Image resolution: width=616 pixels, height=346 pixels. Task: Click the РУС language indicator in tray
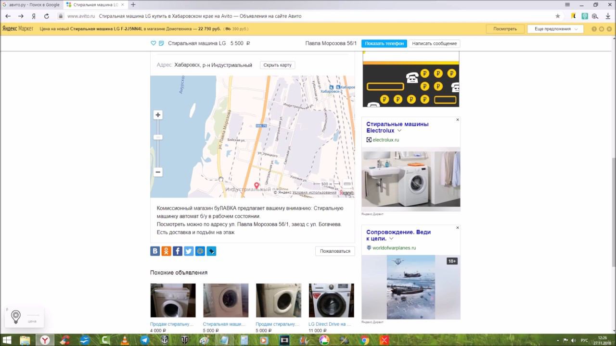(584, 340)
